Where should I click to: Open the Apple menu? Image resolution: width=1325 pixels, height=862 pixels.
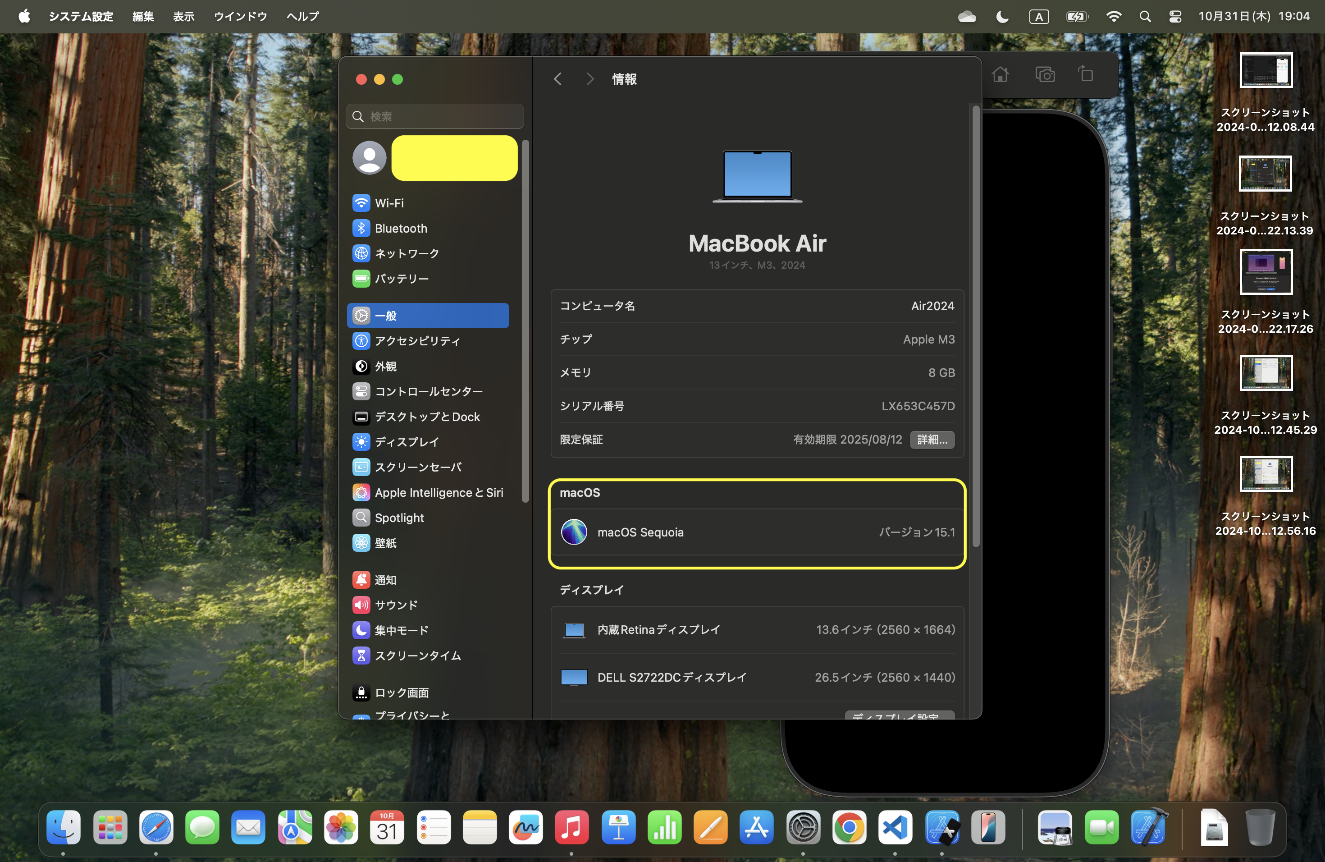[x=24, y=16]
